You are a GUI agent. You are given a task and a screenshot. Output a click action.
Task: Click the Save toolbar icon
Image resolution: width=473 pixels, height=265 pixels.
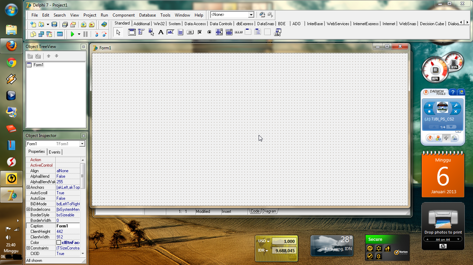pyautogui.click(x=54, y=24)
